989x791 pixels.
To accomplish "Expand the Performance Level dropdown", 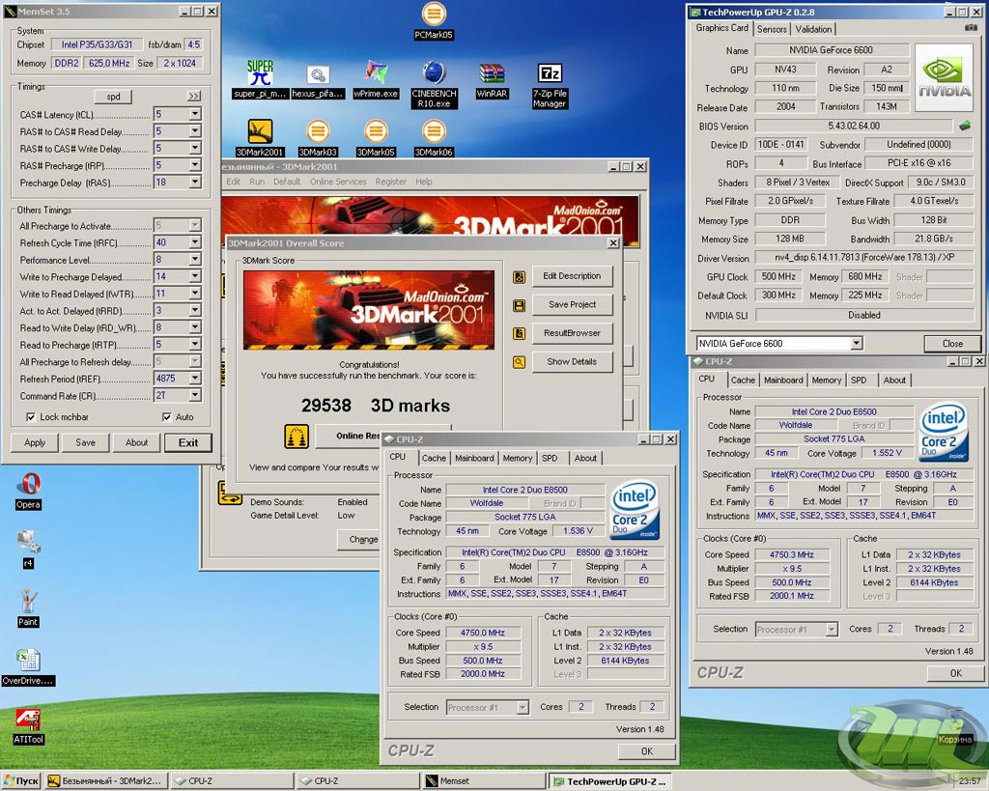I will (x=195, y=259).
